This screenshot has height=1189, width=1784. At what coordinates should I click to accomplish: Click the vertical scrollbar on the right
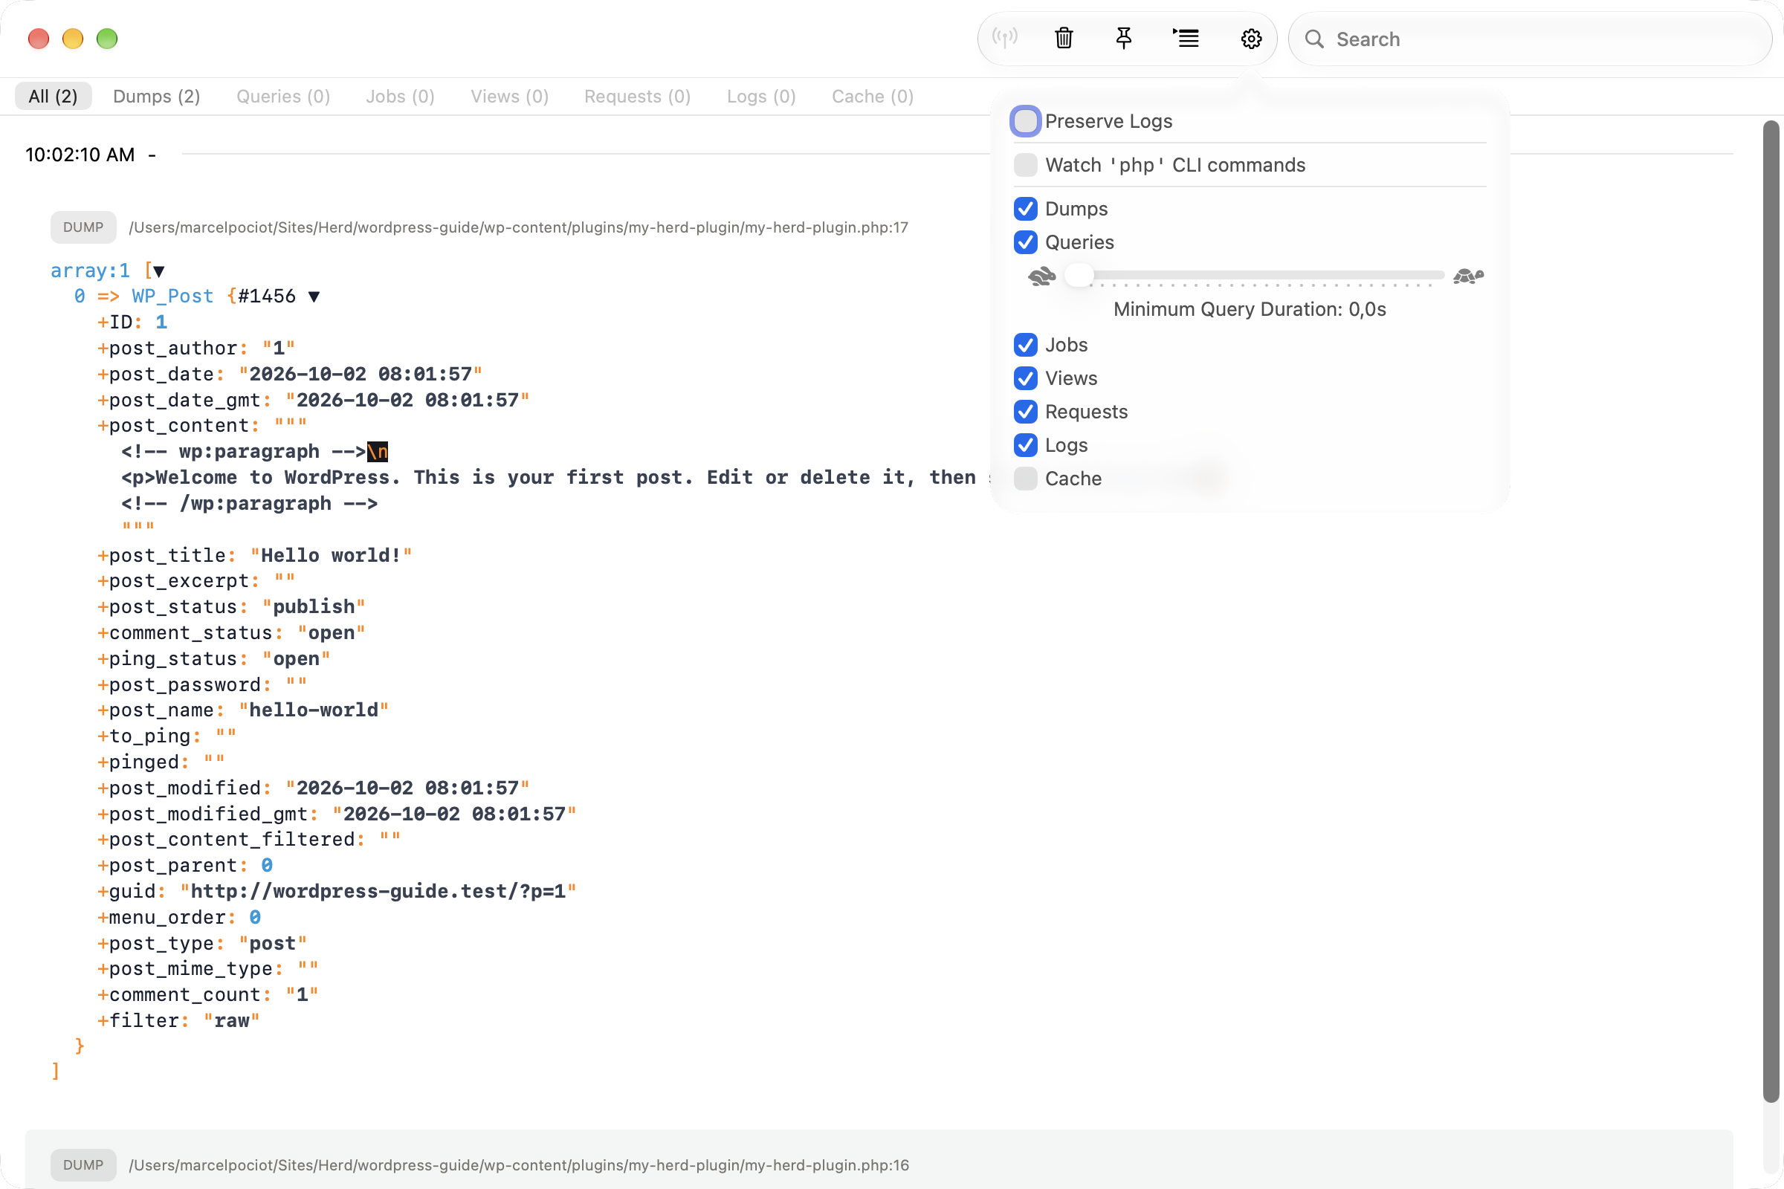click(1771, 610)
